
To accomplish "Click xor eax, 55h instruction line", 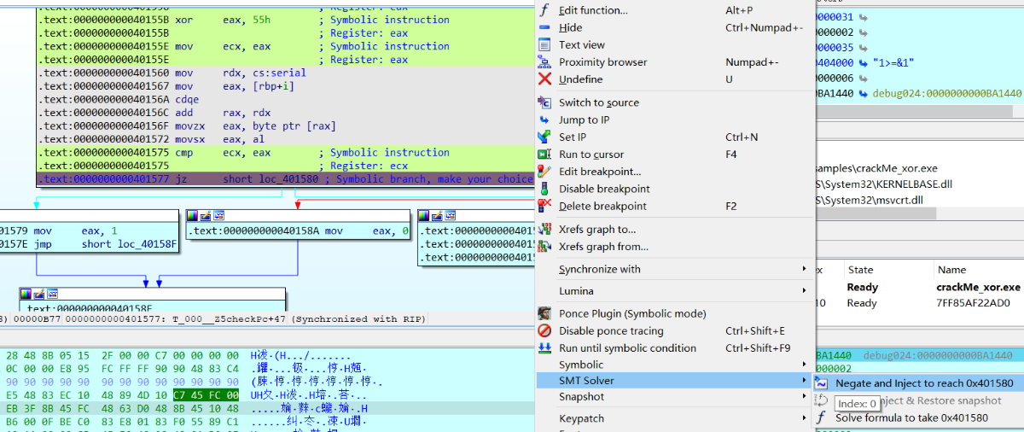I will (x=284, y=20).
